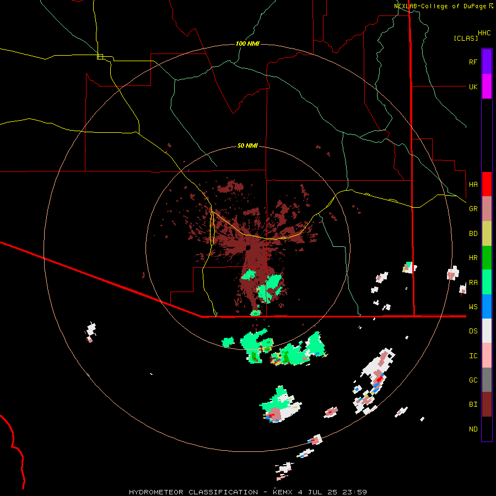
Task: Click the RA light green legend swatch
Action: point(487,282)
